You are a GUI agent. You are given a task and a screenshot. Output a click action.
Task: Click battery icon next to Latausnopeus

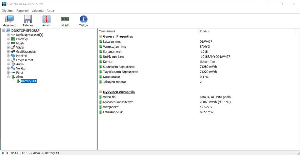click(101, 112)
